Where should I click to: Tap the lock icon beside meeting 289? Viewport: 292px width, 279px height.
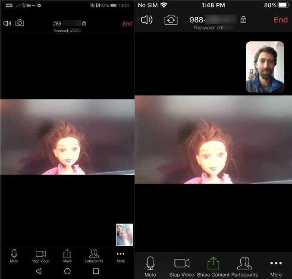pyautogui.click(x=84, y=23)
